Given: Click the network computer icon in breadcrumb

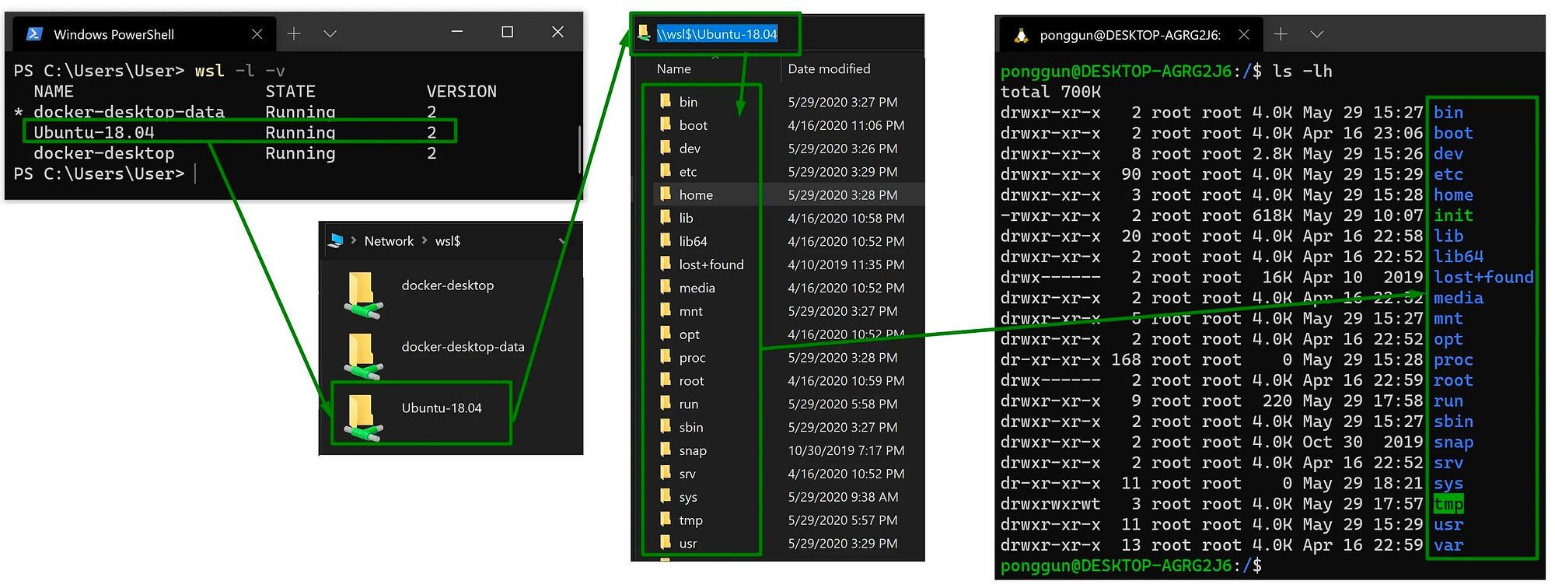Looking at the screenshot, I should [336, 241].
